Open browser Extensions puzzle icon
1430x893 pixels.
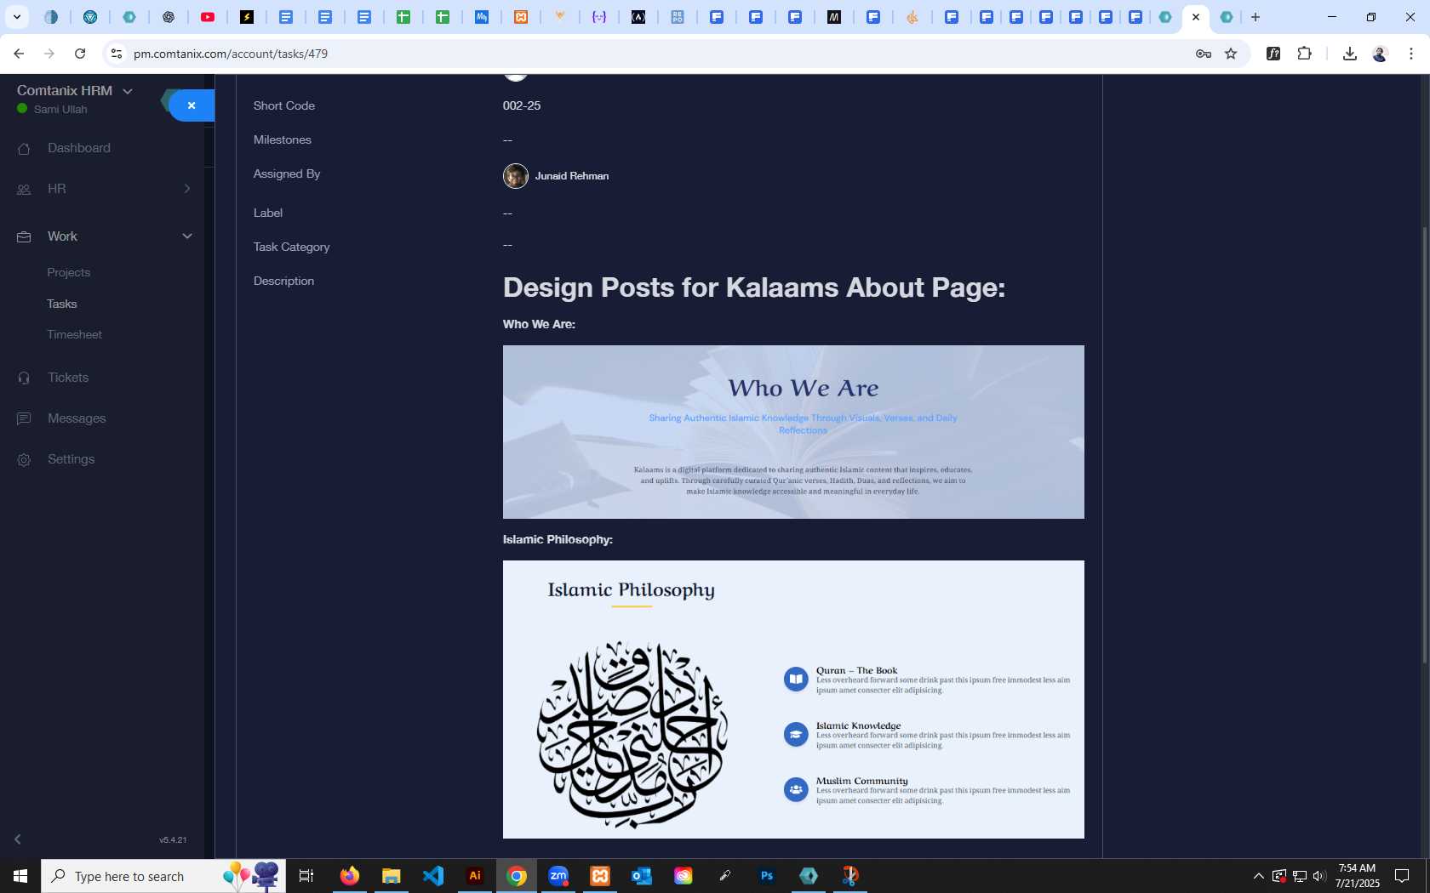(1304, 54)
